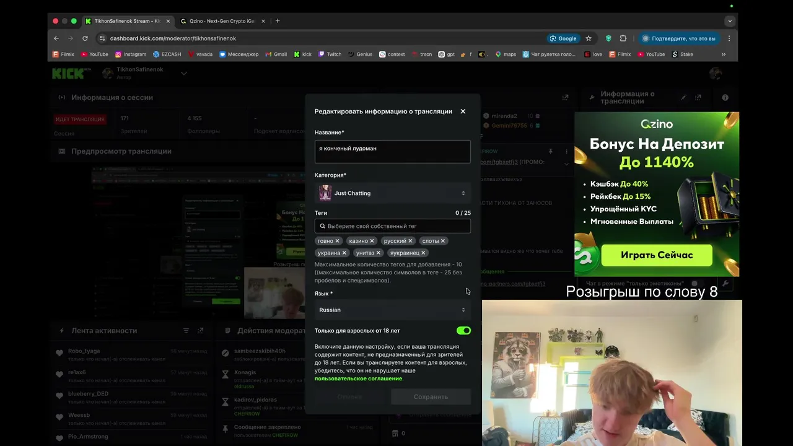Remove the казино tag

pyautogui.click(x=372, y=241)
